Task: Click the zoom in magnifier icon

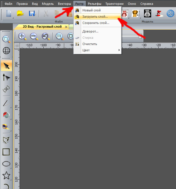Action: click(22, 36)
